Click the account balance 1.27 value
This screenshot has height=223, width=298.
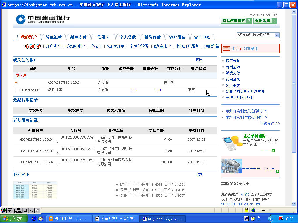coord(134,90)
